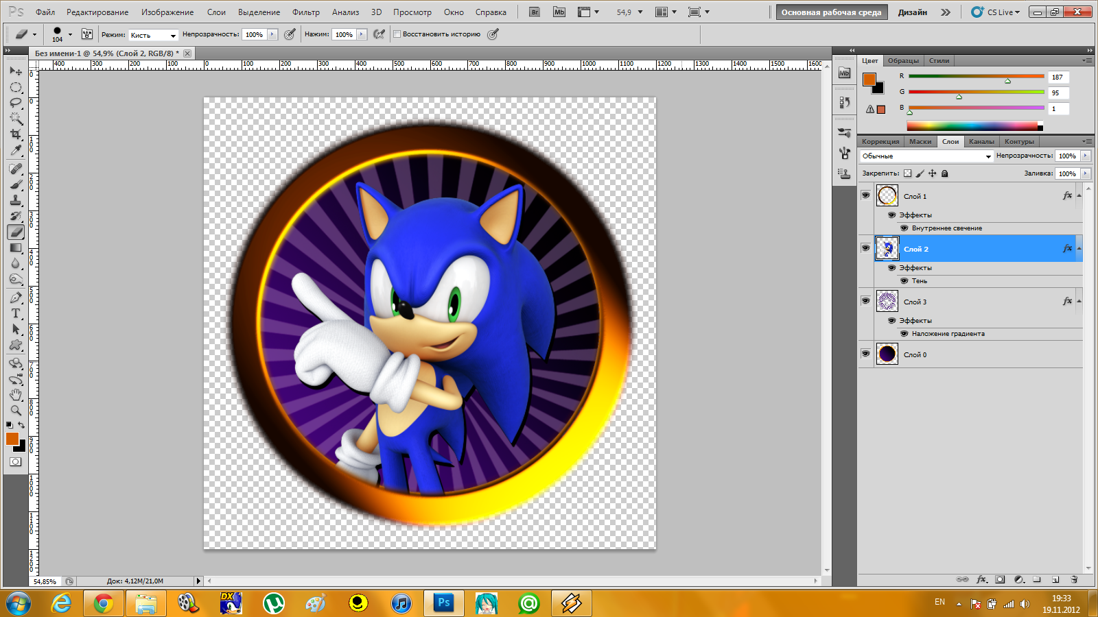1098x617 pixels.
Task: Hide the Слой 1 layer
Action: 865,195
